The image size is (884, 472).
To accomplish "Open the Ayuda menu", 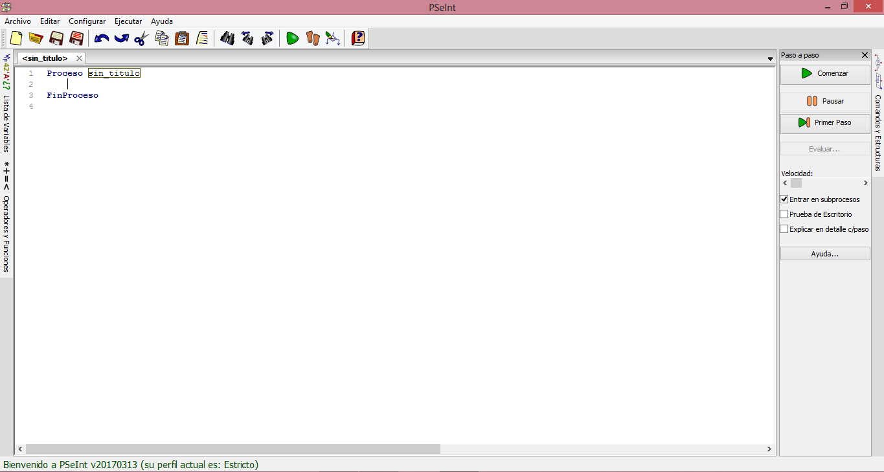I will [162, 21].
